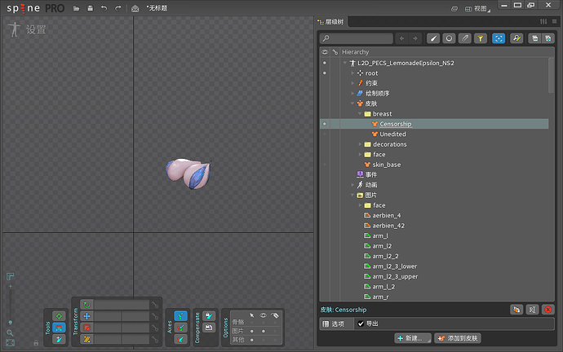Click the 新建... new button
This screenshot has width=563, height=352.
pyautogui.click(x=413, y=338)
